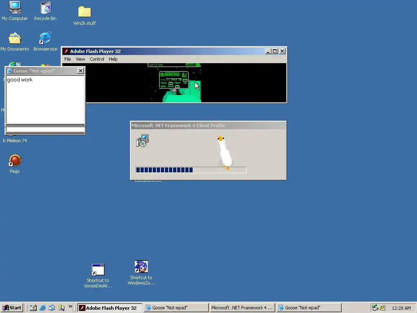Switch to the last Goose "Not-epad" taskbar button
This screenshot has height=313, width=417.
coord(309,308)
